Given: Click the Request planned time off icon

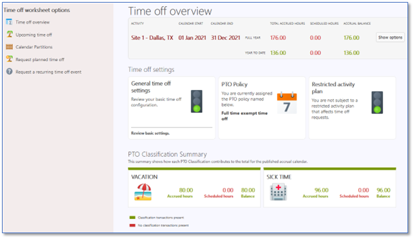Looking at the screenshot, I should tap(10, 59).
